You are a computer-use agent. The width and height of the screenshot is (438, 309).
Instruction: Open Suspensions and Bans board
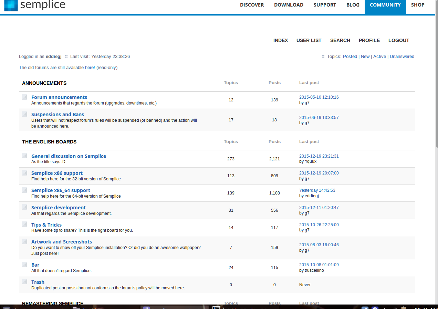coord(58,114)
